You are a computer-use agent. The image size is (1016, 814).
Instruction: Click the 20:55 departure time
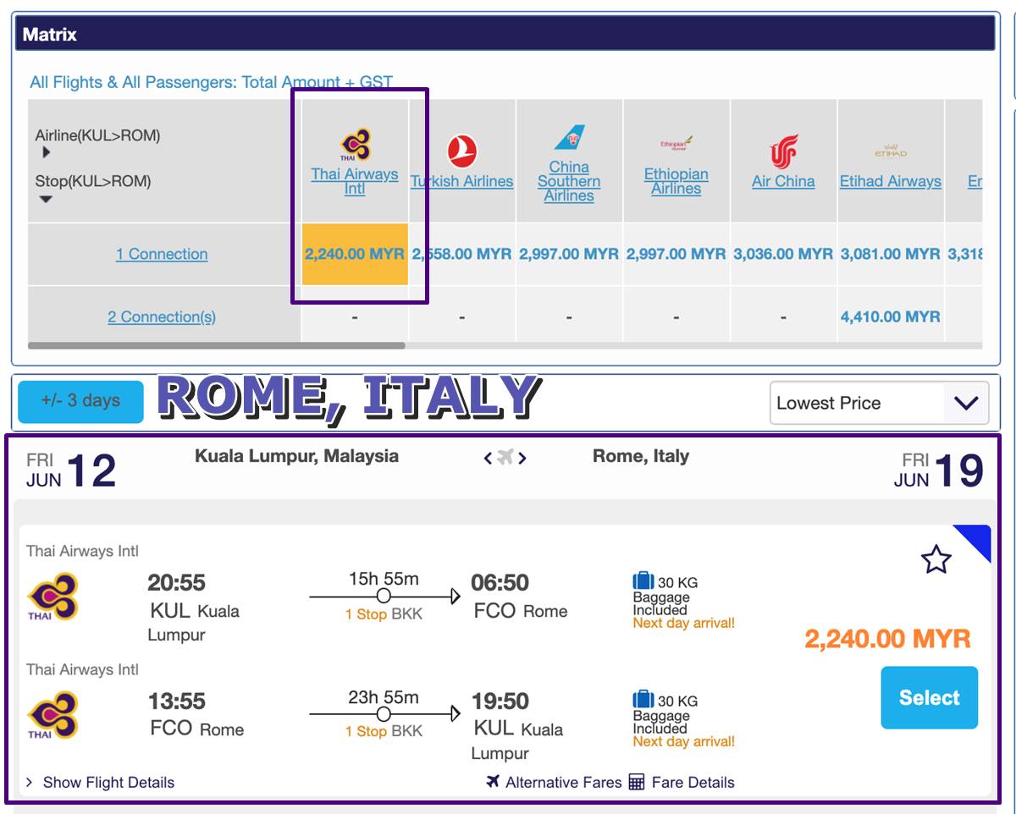(176, 583)
